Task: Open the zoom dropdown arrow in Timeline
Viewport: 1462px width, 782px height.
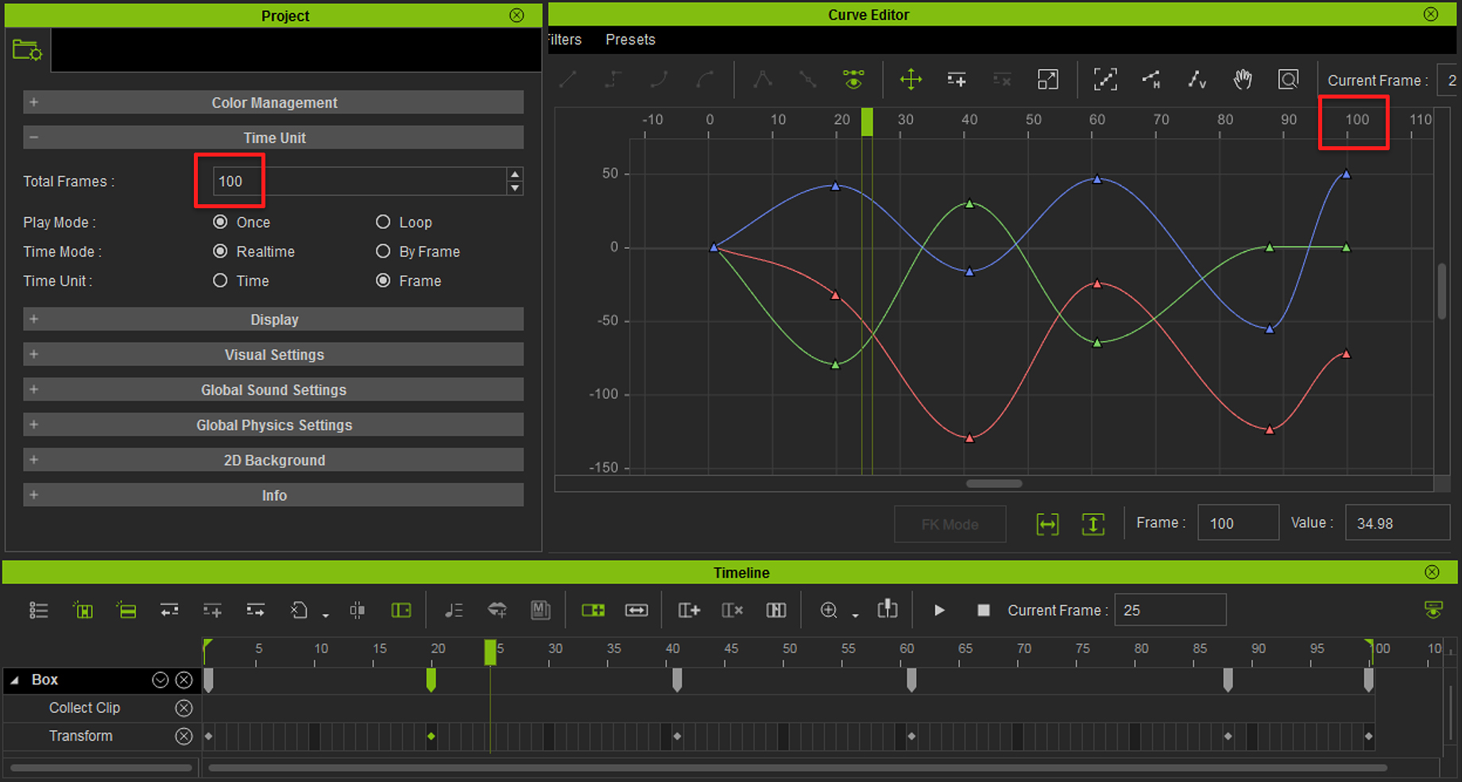Action: (855, 614)
